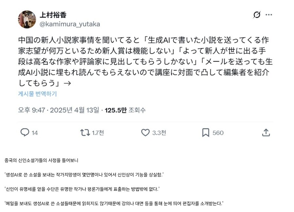The image size is (294, 212).
Task: Click the slashed-circle icon near the top right
Action: coord(257,14)
